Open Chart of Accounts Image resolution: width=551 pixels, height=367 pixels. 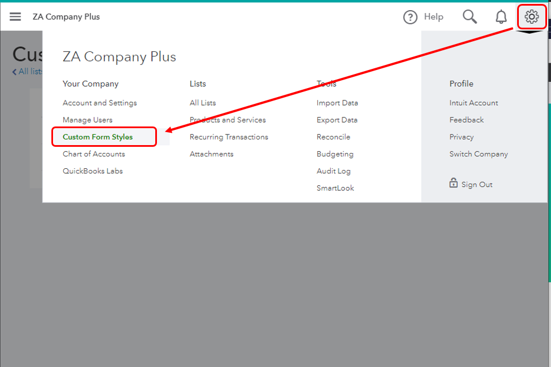94,154
